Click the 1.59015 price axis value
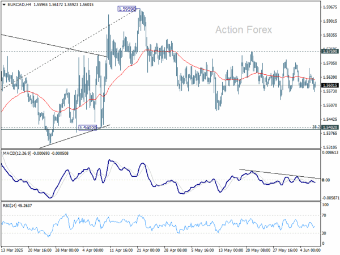The width and height of the screenshot is (340, 255). point(330,22)
